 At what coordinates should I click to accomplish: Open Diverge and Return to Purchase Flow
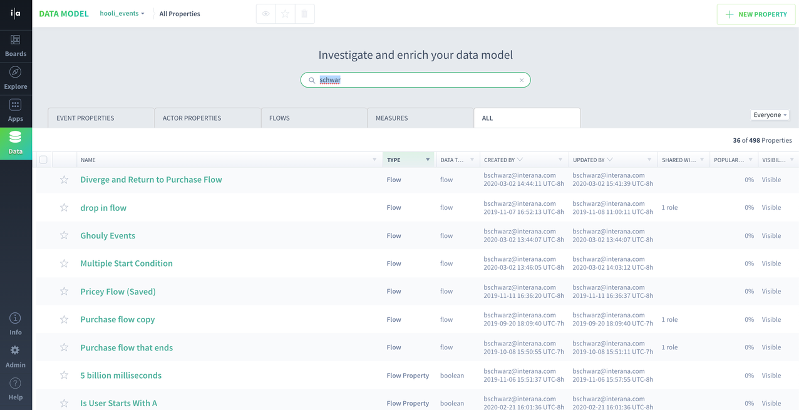151,180
